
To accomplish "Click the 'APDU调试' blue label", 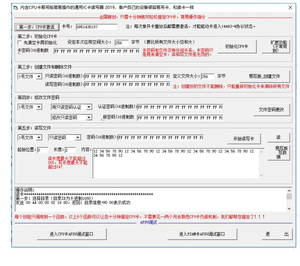I will click(x=148, y=222).
